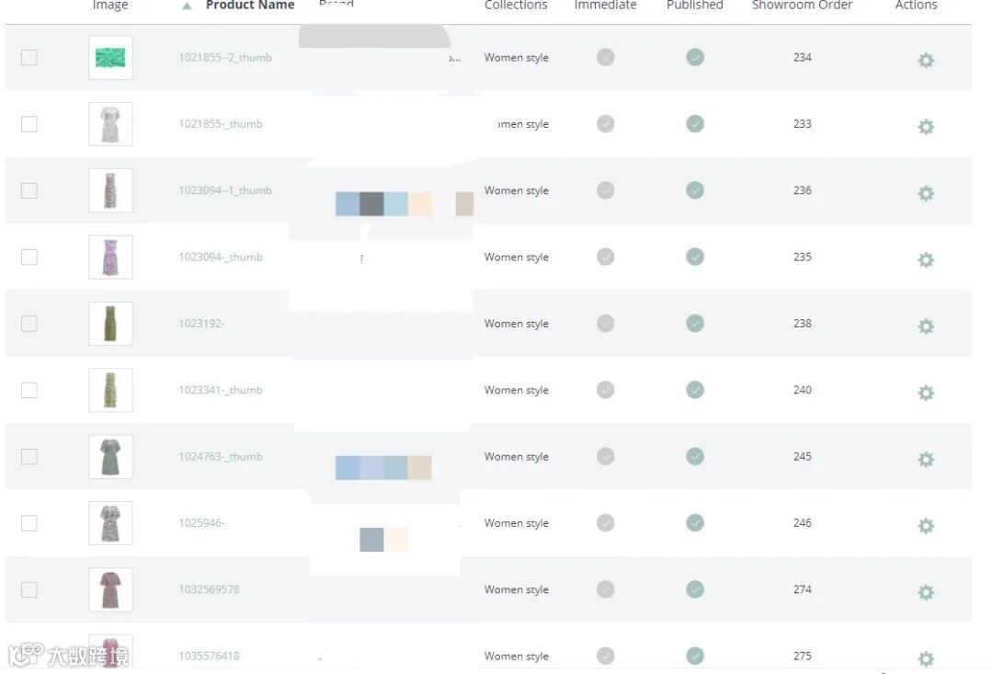Toggle Published check for 1023341-_thumb
The height and width of the screenshot is (674, 993).
click(695, 390)
